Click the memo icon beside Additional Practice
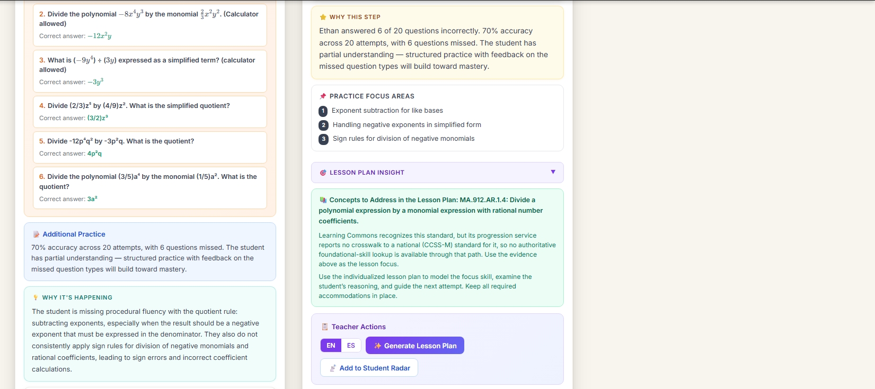The height and width of the screenshot is (389, 875). pos(36,234)
